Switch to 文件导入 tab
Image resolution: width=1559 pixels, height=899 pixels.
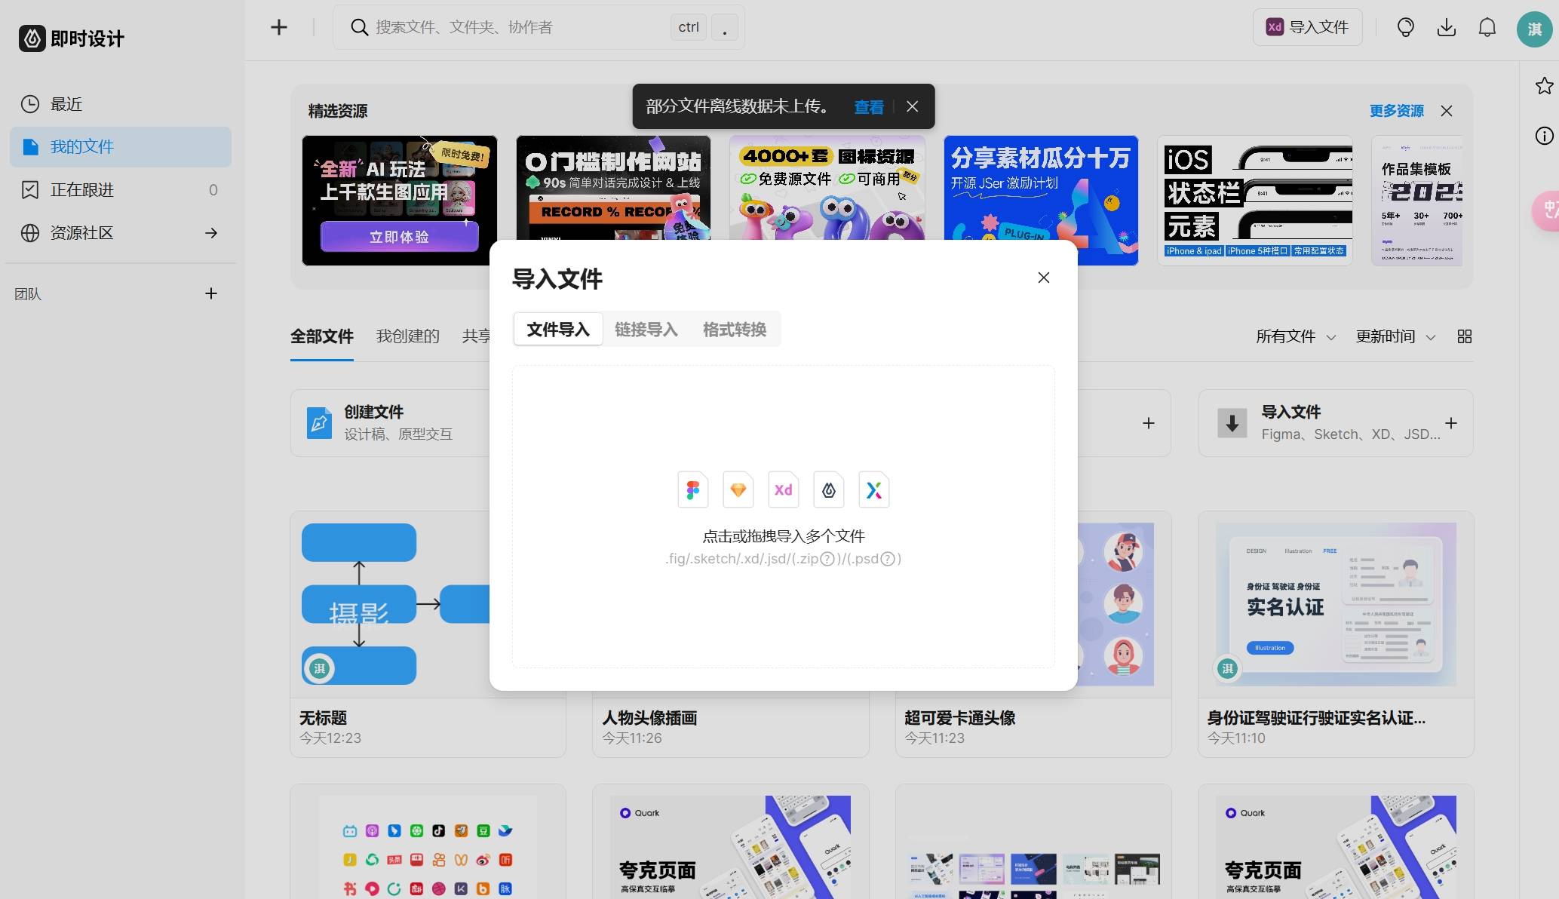coord(557,330)
